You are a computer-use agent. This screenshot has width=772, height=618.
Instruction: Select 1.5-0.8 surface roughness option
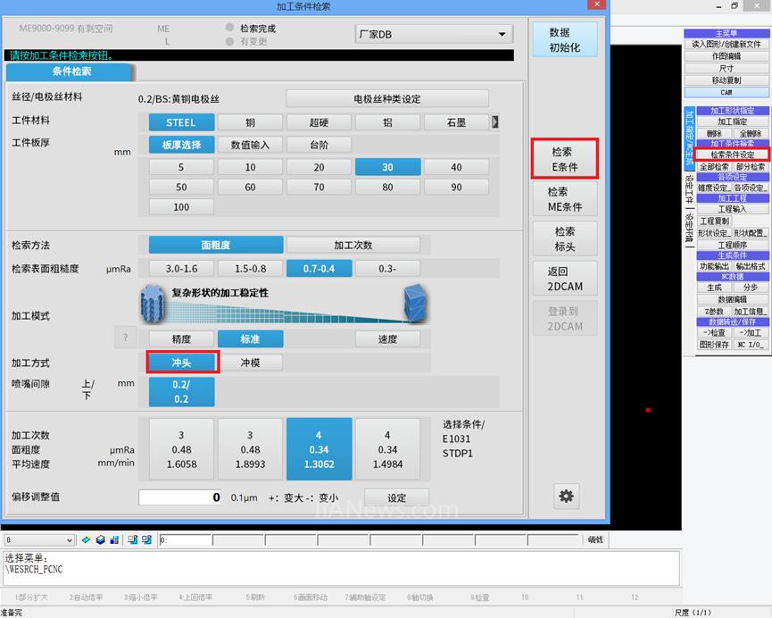pyautogui.click(x=250, y=269)
